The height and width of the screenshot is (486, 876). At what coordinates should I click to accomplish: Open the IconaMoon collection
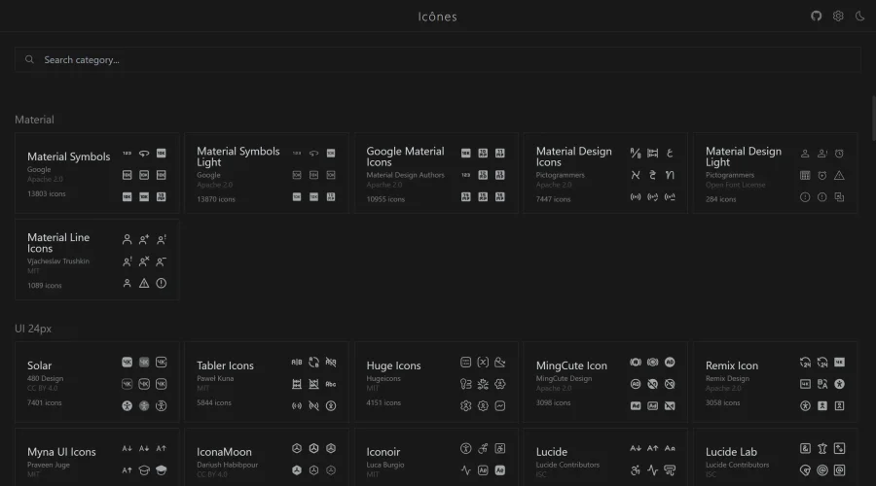(267, 457)
